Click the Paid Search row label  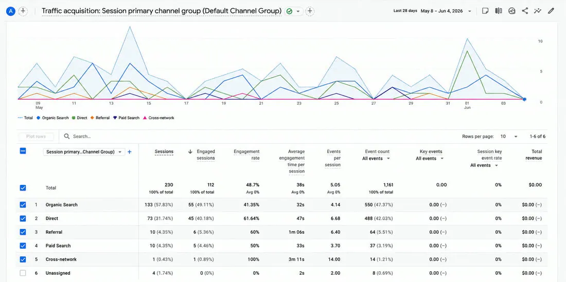[58, 246]
